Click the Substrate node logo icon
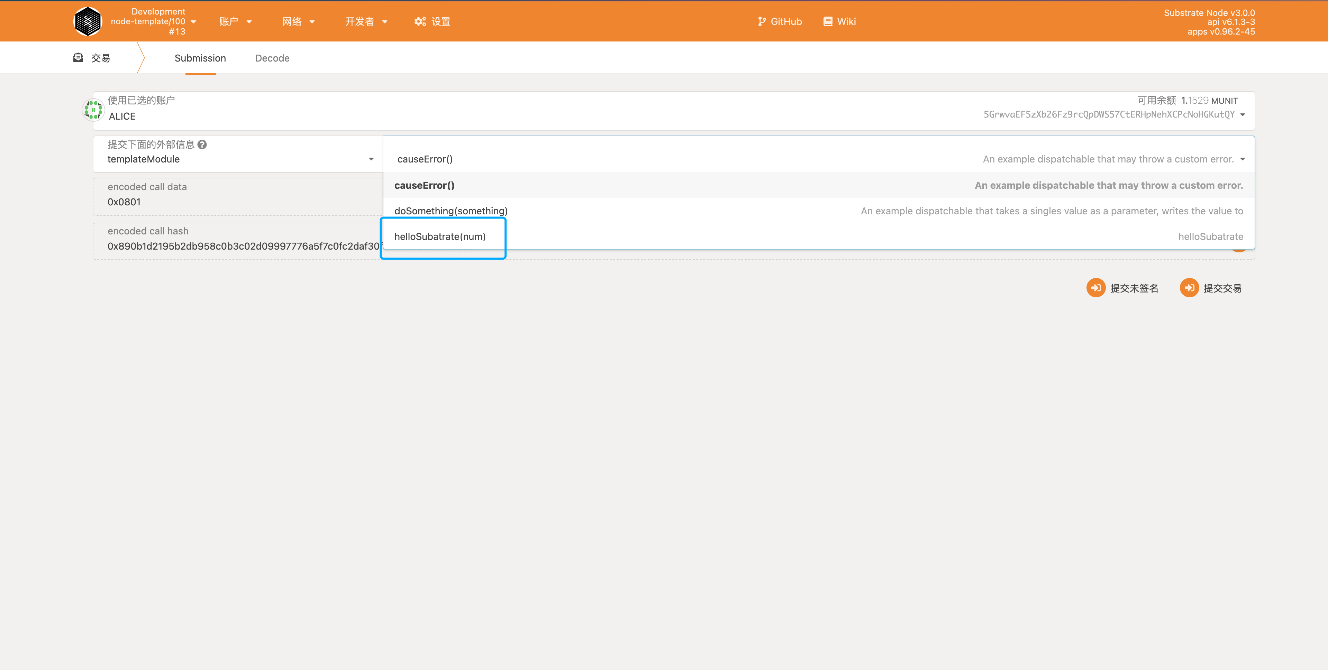Viewport: 1328px width, 670px height. click(88, 21)
